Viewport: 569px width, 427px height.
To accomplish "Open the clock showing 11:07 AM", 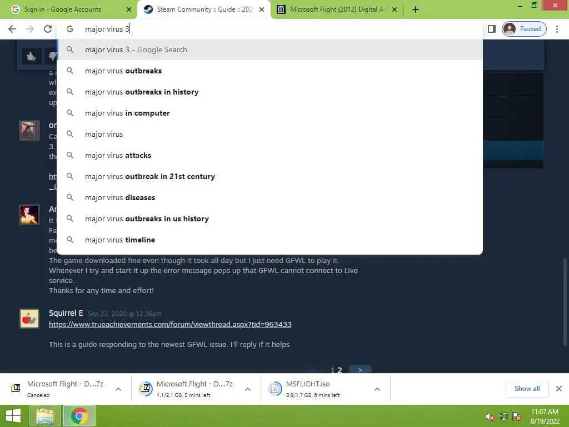I will 545,416.
